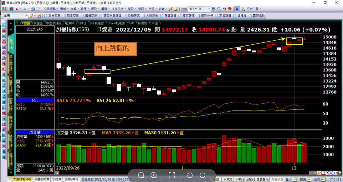The image size is (343, 182).
Task: Open the FITX*1.TF symbol dropdown
Action: coord(209,9)
